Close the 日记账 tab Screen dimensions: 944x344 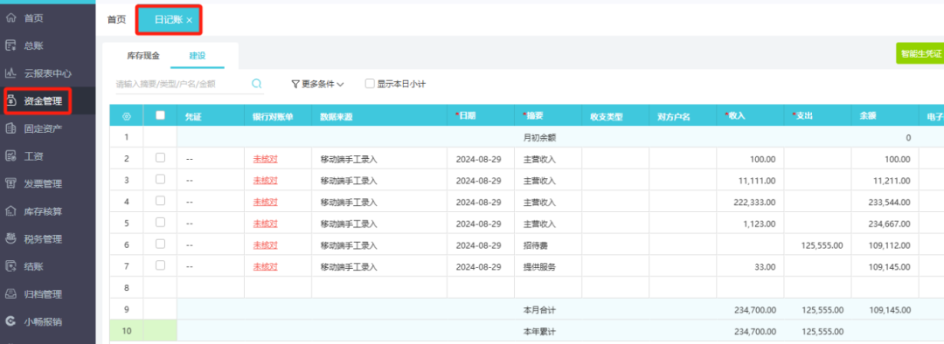pyautogui.click(x=189, y=20)
